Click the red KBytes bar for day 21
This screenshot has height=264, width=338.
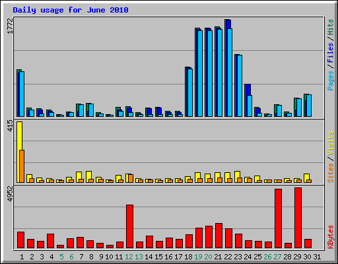(219, 236)
